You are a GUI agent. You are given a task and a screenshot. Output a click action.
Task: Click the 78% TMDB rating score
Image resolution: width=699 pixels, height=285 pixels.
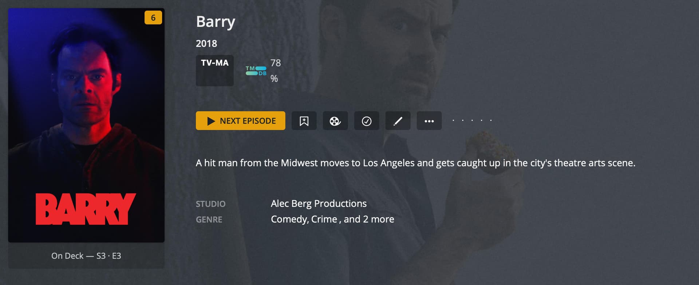276,71
